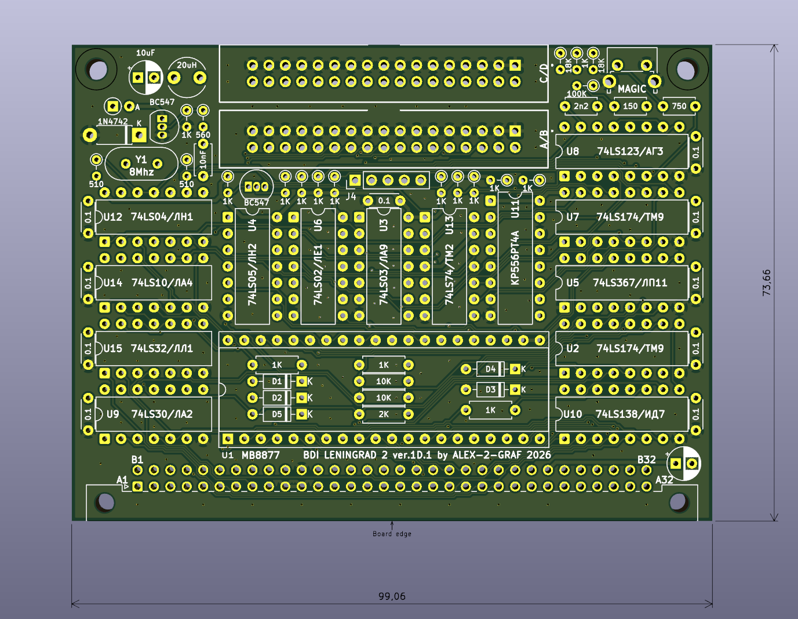Click the U12 74LS04 chip footprint

(154, 217)
